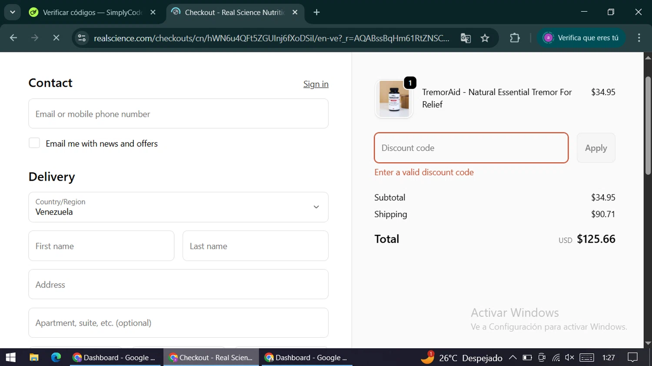Click the Apartment, suite, etc. field
Viewport: 652px width, 366px height.
tap(178, 323)
